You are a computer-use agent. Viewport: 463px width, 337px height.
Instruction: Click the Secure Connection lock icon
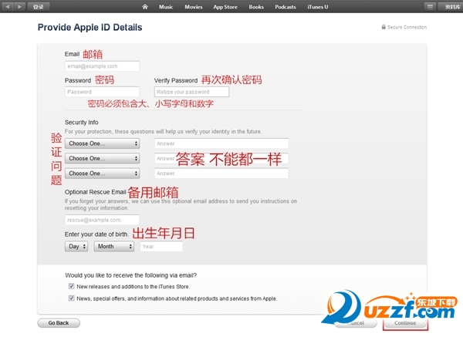click(x=384, y=27)
